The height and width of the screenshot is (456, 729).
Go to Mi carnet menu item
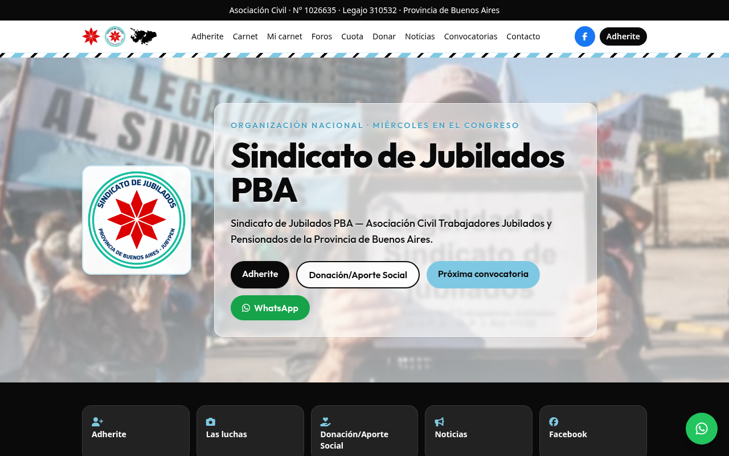pos(285,36)
